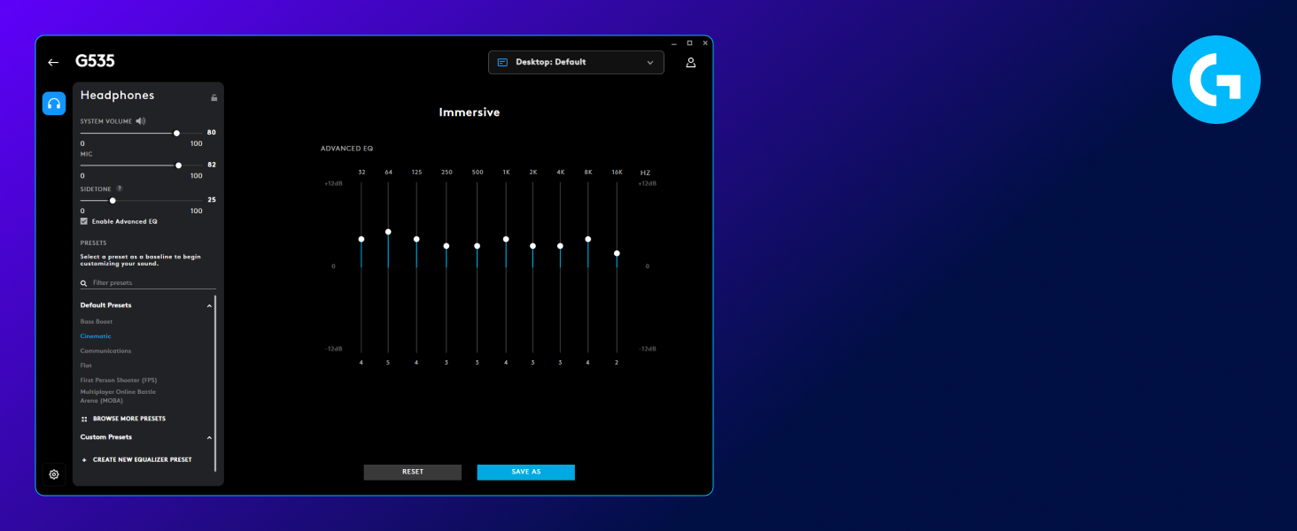
Task: Click the 64 Hz EQ slider handle
Action: point(388,232)
